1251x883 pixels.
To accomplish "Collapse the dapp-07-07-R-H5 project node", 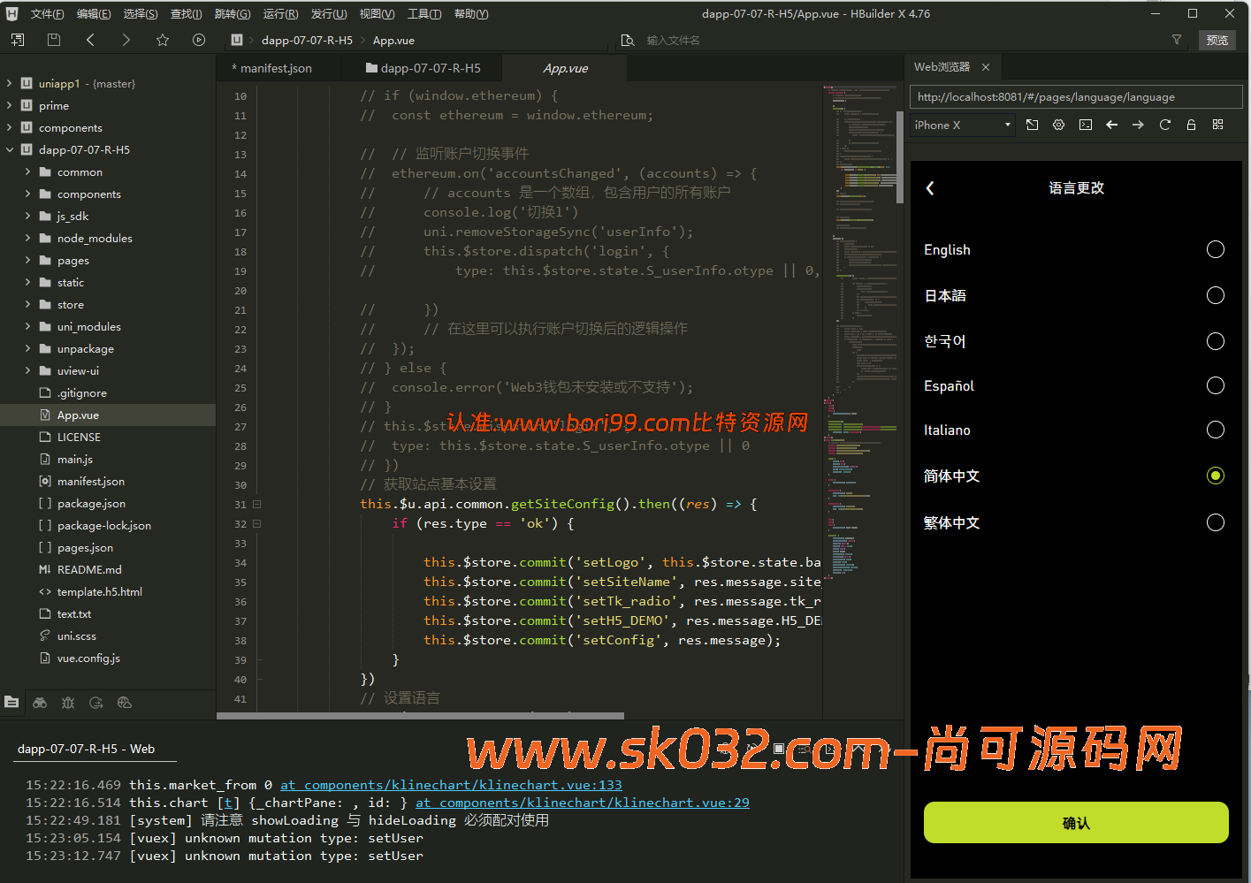I will click(10, 150).
